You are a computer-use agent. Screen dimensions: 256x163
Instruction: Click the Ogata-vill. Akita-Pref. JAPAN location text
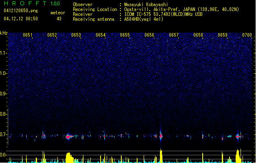click(x=182, y=9)
